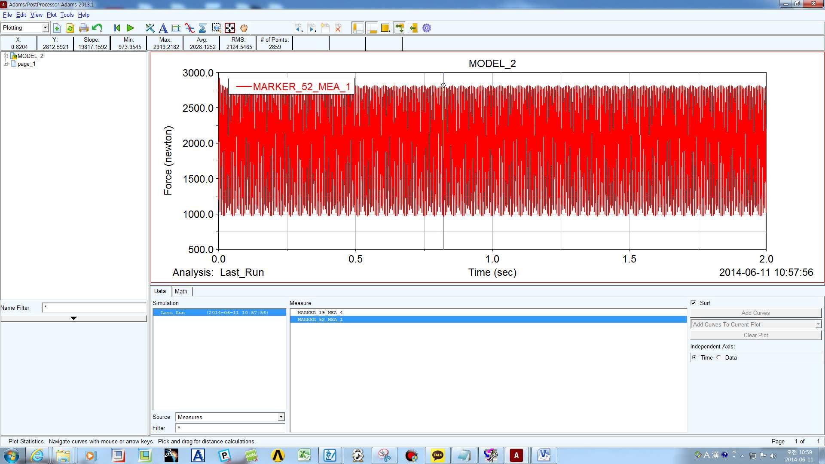The image size is (825, 464).
Task: Click the page layout yellow square icon
Action: (385, 28)
